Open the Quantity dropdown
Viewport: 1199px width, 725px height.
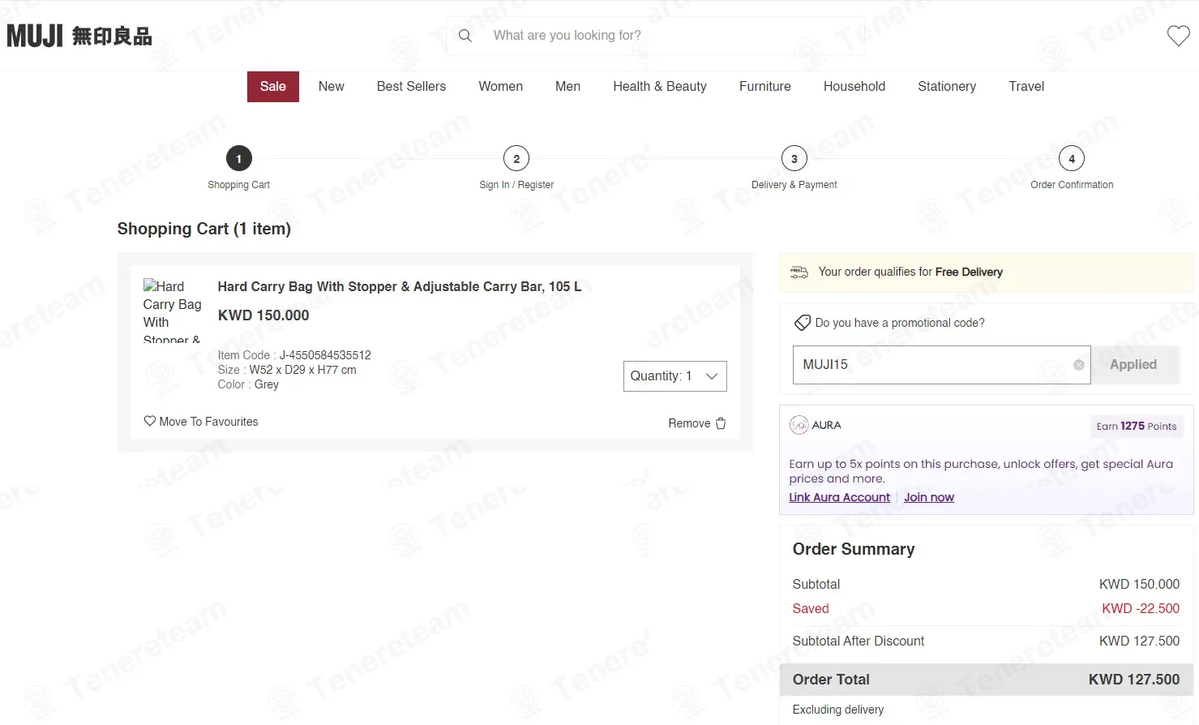click(x=674, y=376)
